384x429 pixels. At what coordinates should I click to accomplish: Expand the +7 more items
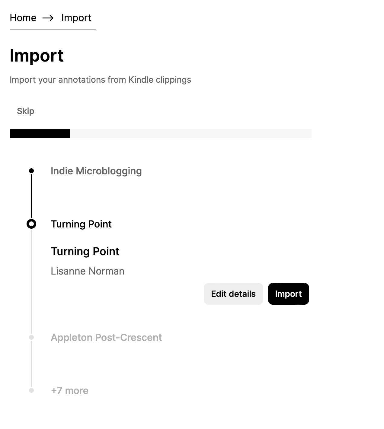pyautogui.click(x=70, y=391)
